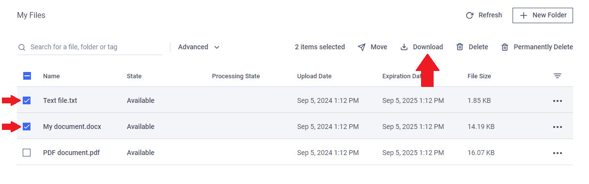589x184 pixels.
Task: Toggle the select-all header checkbox
Action: click(x=27, y=76)
